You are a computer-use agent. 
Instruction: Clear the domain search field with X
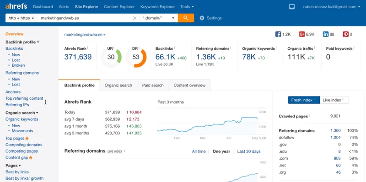coord(135,18)
